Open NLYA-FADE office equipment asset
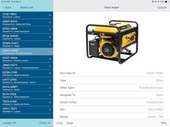Screen dimensions: 170x127 (25, 95)
